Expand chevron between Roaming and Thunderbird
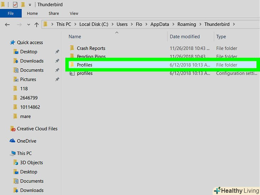Screen dimensions: 260x195 (x=200, y=24)
